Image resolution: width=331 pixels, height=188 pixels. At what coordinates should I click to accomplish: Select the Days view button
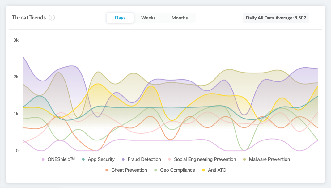(120, 18)
